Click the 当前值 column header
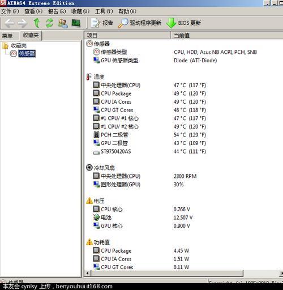The image size is (283, 290). [227, 35]
